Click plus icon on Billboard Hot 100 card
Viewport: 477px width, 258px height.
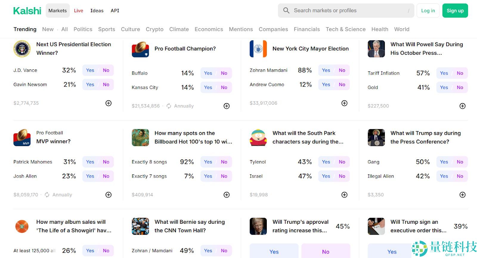click(227, 195)
